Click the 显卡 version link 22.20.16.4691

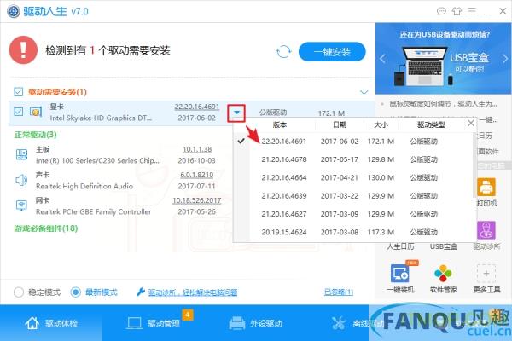[x=197, y=107]
